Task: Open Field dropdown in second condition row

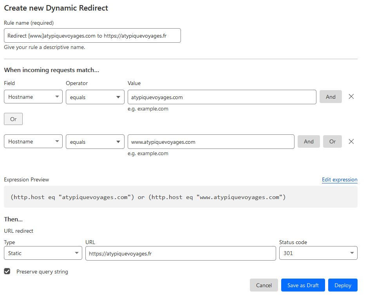Action: (x=33, y=141)
